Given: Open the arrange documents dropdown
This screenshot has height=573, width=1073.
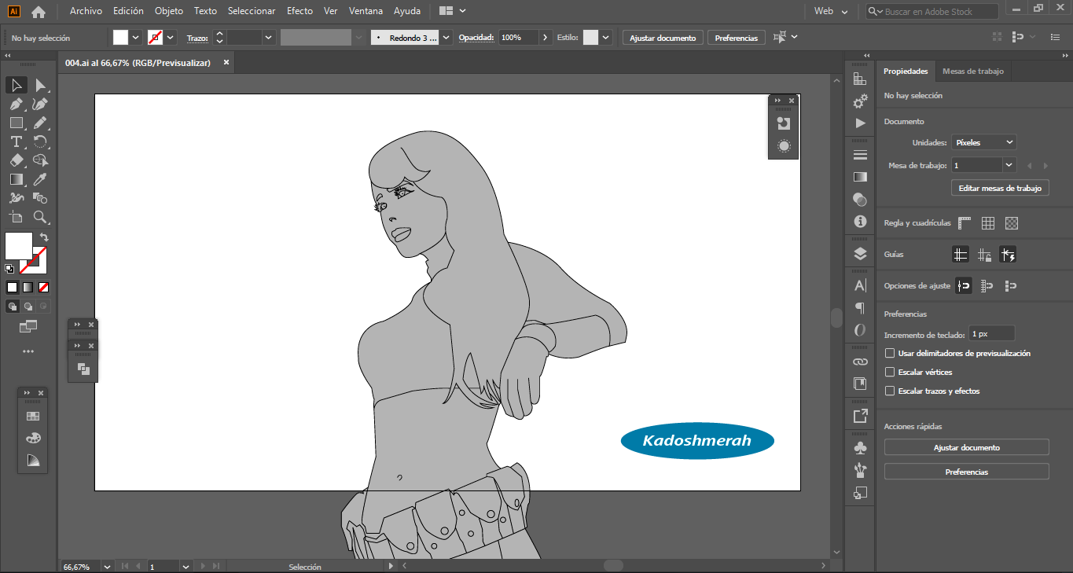Looking at the screenshot, I should 453,12.
